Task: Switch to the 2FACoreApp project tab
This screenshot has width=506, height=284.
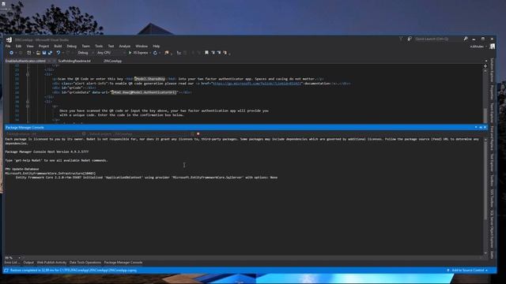Action: coord(112,61)
